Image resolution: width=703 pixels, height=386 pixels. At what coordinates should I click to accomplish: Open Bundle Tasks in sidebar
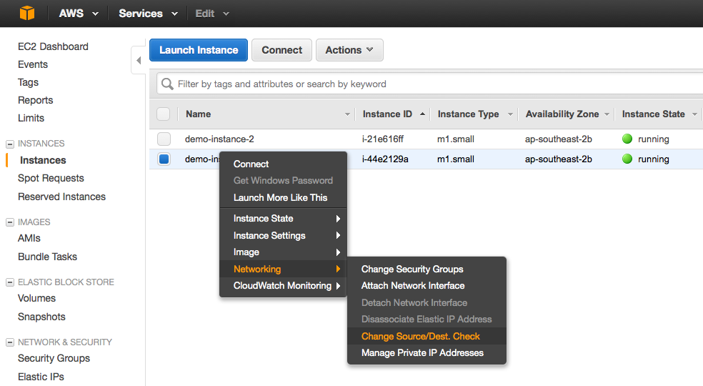tap(48, 257)
